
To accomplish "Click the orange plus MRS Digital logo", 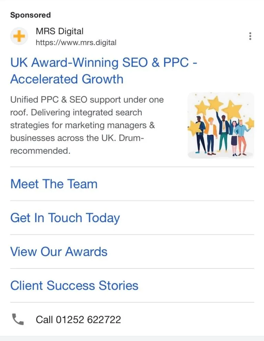I will point(19,36).
